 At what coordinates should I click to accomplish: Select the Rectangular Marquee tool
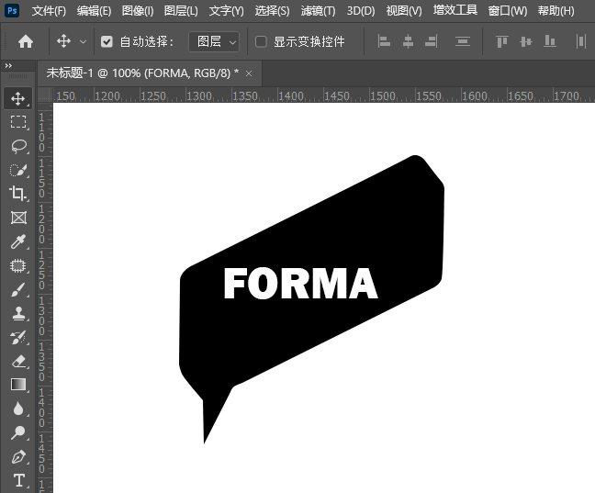(x=18, y=122)
